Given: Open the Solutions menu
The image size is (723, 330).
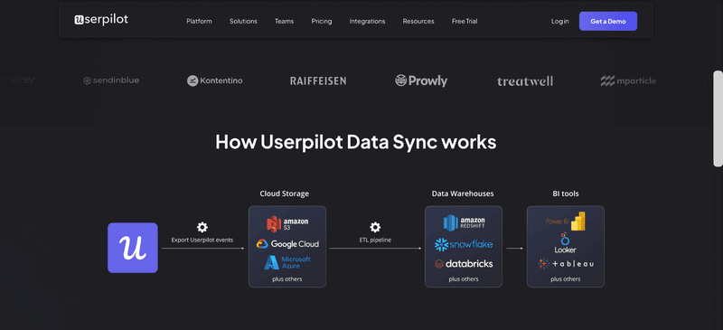Looking at the screenshot, I should (243, 21).
